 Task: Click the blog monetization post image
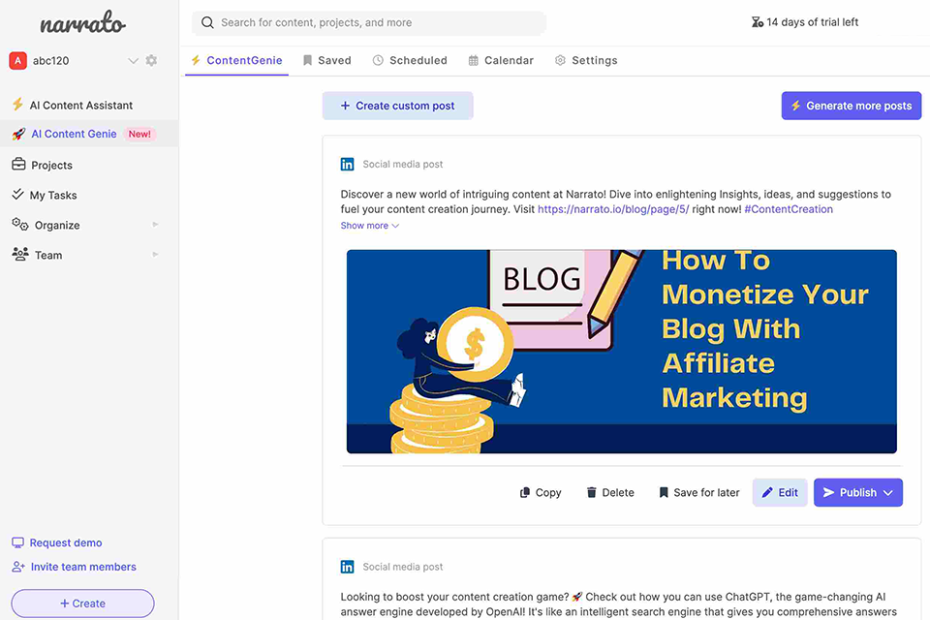(621, 352)
